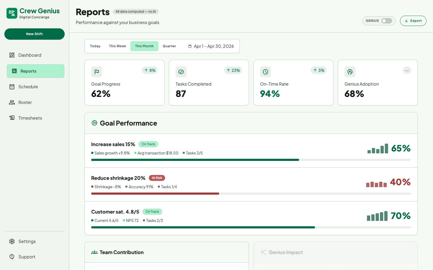Click the Support question mark icon
Image resolution: width=433 pixels, height=270 pixels.
12,256
